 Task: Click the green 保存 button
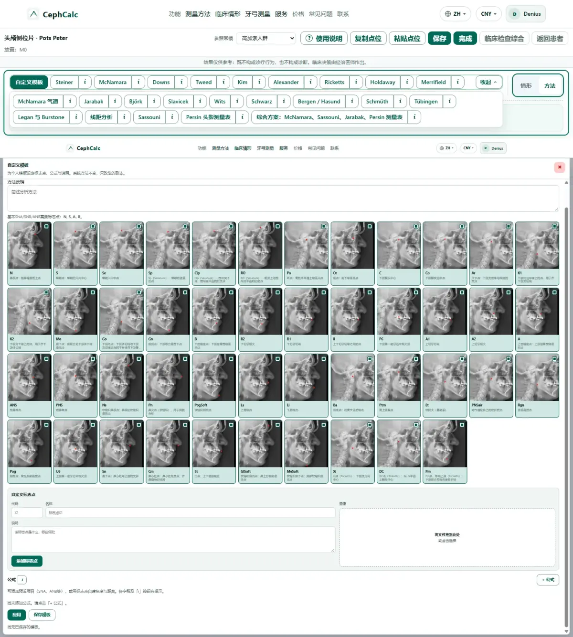[x=440, y=39]
